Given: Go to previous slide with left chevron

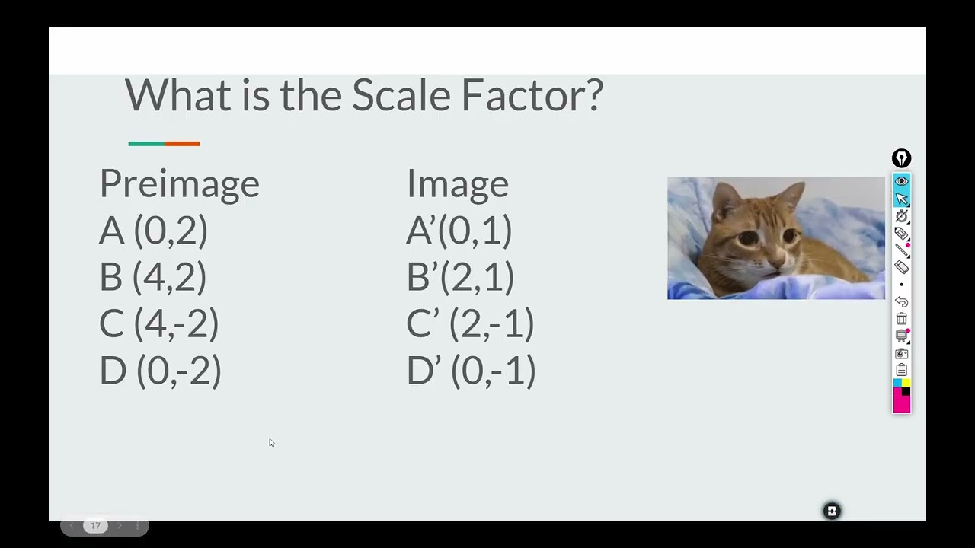Looking at the screenshot, I should coord(72,526).
